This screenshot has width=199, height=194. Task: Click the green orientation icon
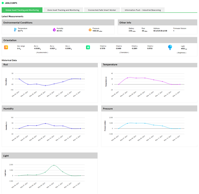[88, 47]
